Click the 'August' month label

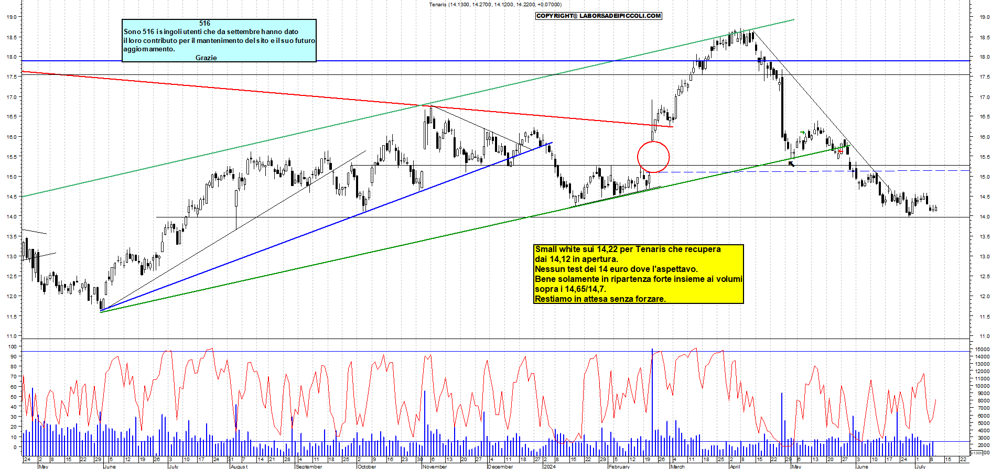tap(239, 466)
